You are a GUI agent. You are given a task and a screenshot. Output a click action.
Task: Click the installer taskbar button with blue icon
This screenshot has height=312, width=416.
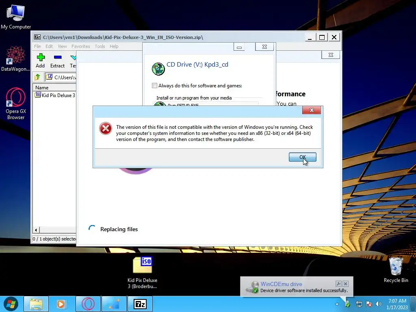click(114, 304)
